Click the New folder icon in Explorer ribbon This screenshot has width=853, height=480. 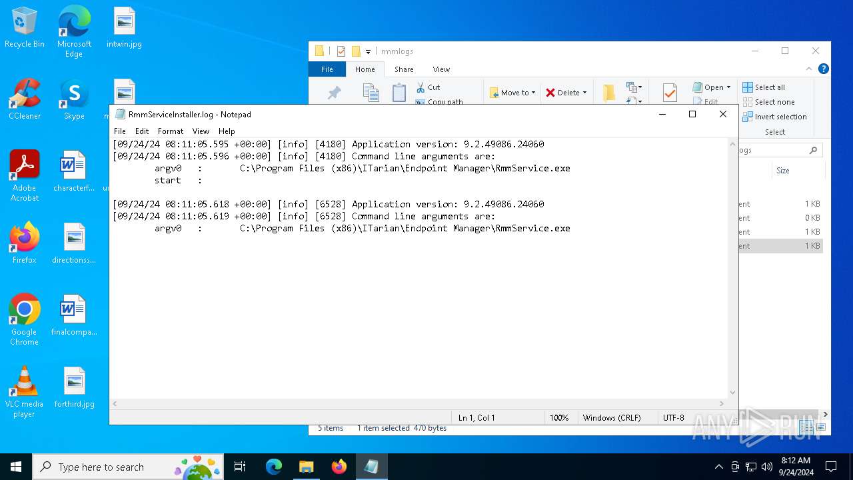click(608, 93)
